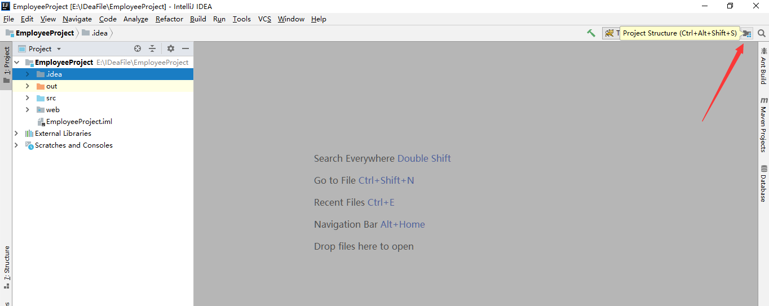This screenshot has width=769, height=306.
Task: Click the green Build Project hammer icon
Action: (591, 33)
